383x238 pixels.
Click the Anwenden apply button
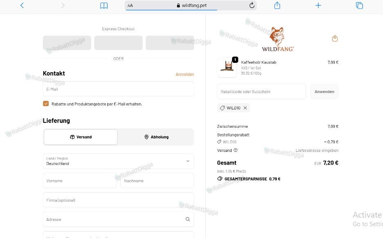coord(324,91)
